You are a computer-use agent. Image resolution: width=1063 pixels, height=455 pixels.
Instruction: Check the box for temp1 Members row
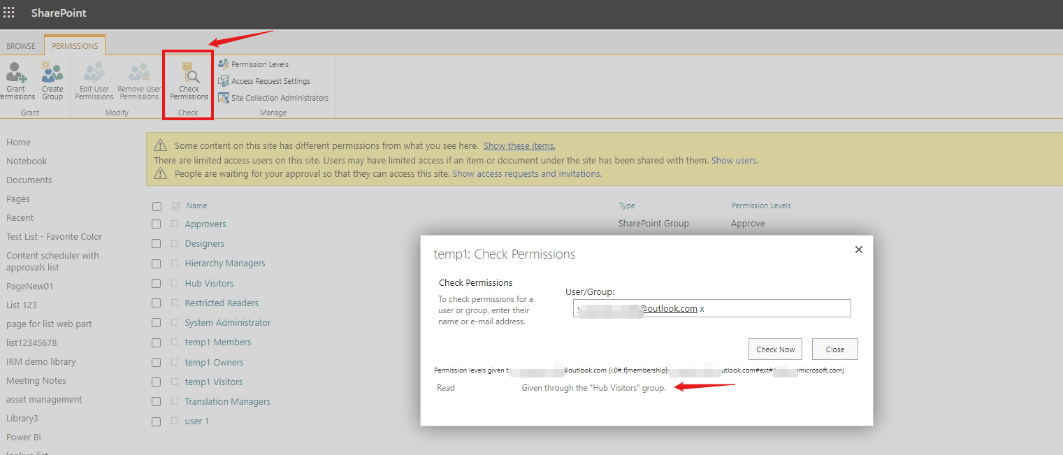tap(157, 342)
